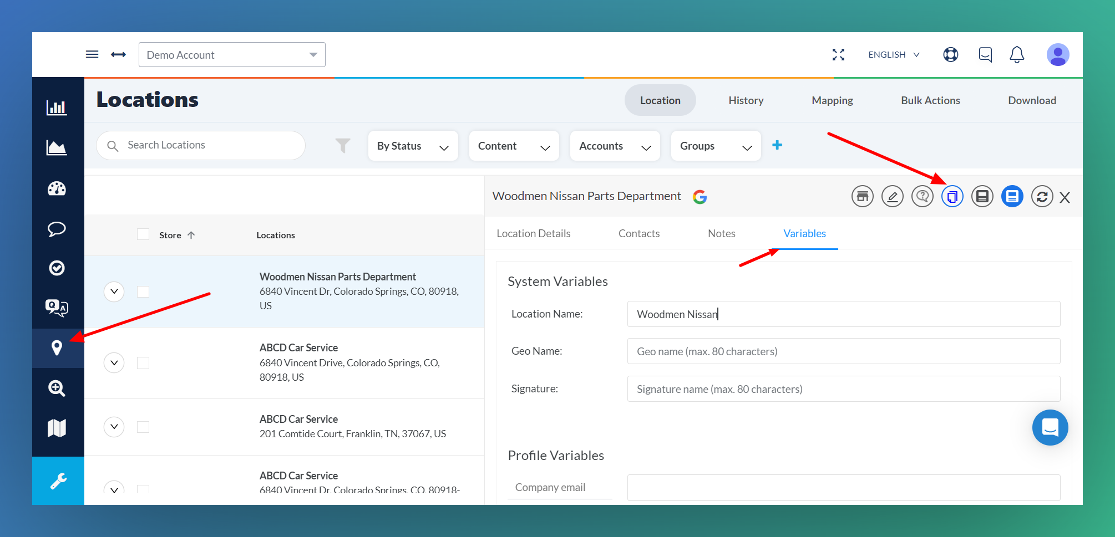This screenshot has height=537, width=1115.
Task: Switch to the Bulk Actions tab
Action: pyautogui.click(x=930, y=100)
